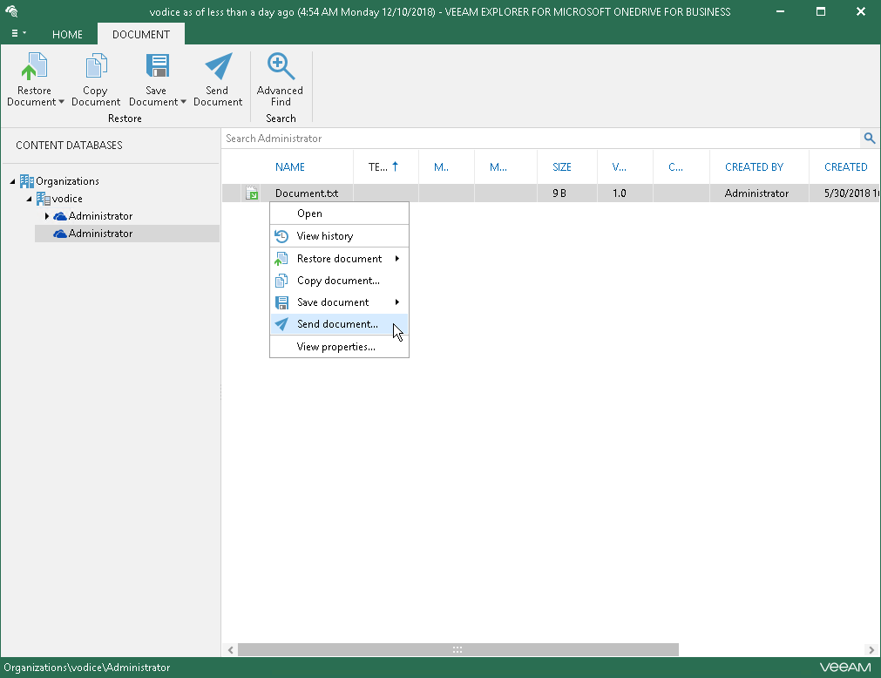Choose Send document... in context menu
This screenshot has height=678, width=881.
point(339,324)
